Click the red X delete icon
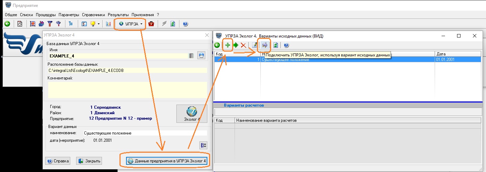The image size is (486, 172). (243, 45)
